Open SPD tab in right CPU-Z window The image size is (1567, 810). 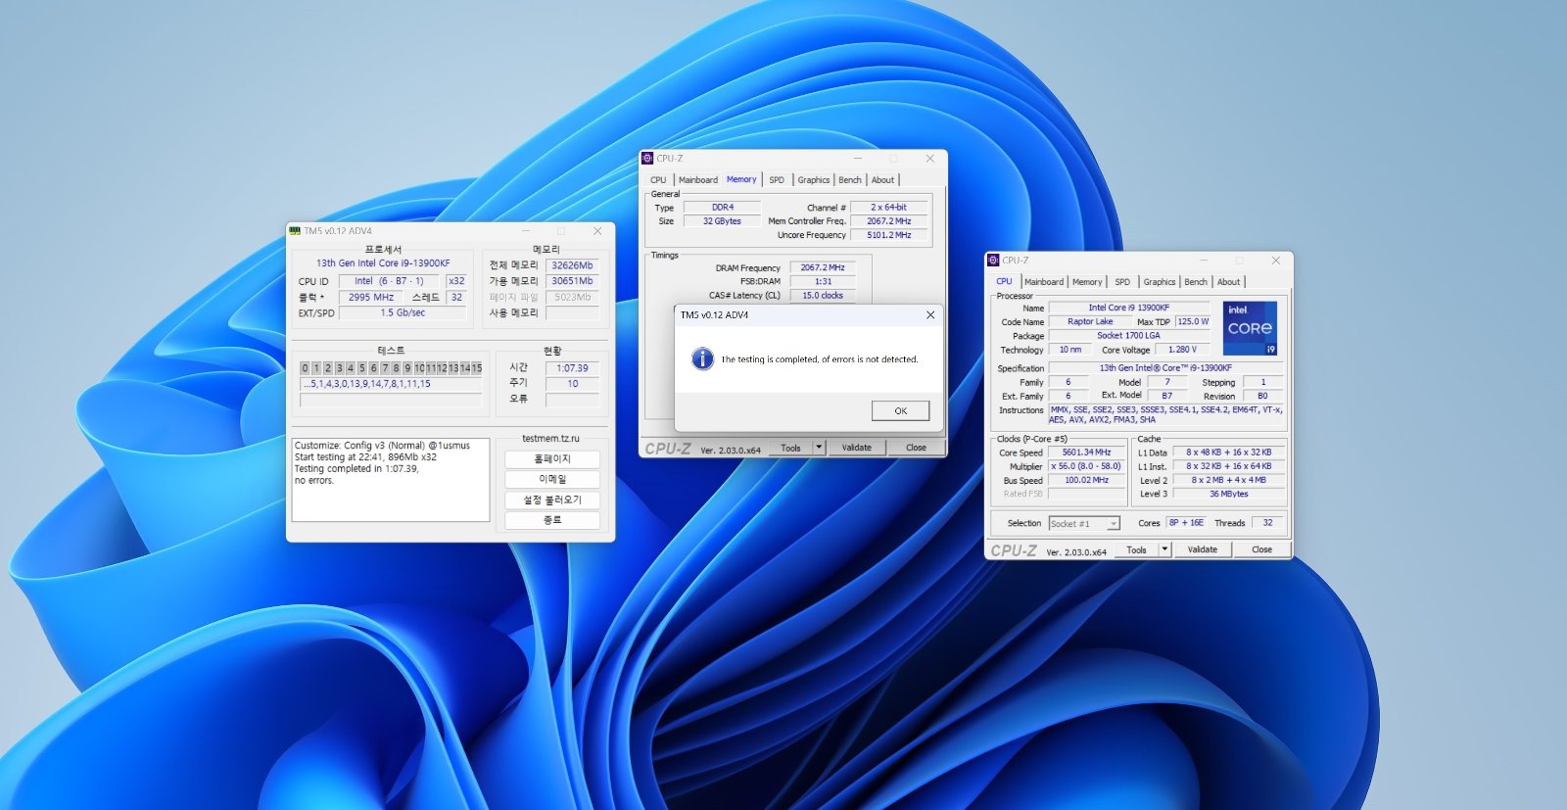1122,282
